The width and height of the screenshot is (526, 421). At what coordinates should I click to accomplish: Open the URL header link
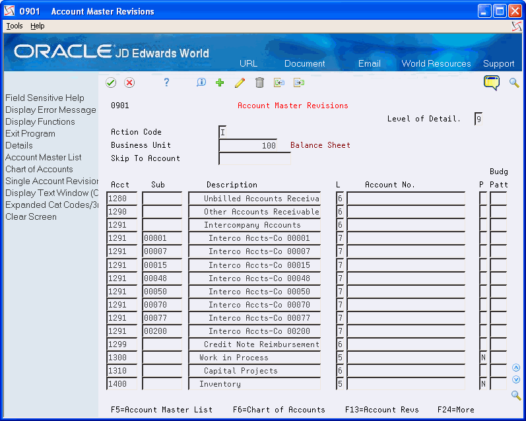tap(248, 63)
